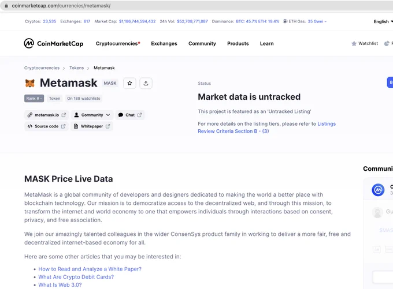
Task: Open the Chat external link
Action: [130, 115]
